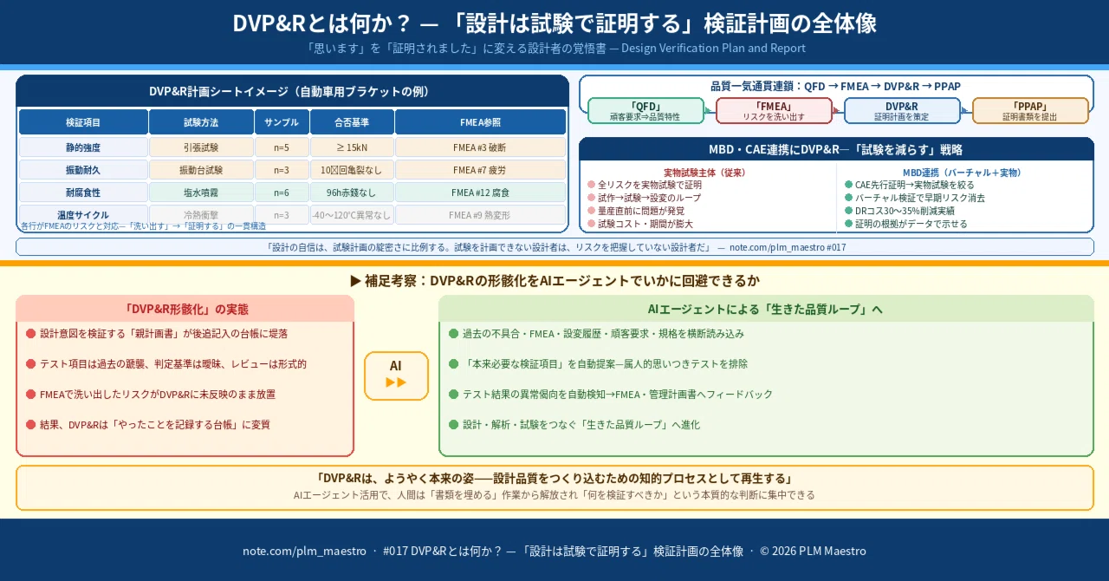Click the conclusion「DVP&Rは、ようやく本来の姿
This screenshot has width=1109, height=581.
[x=554, y=479]
